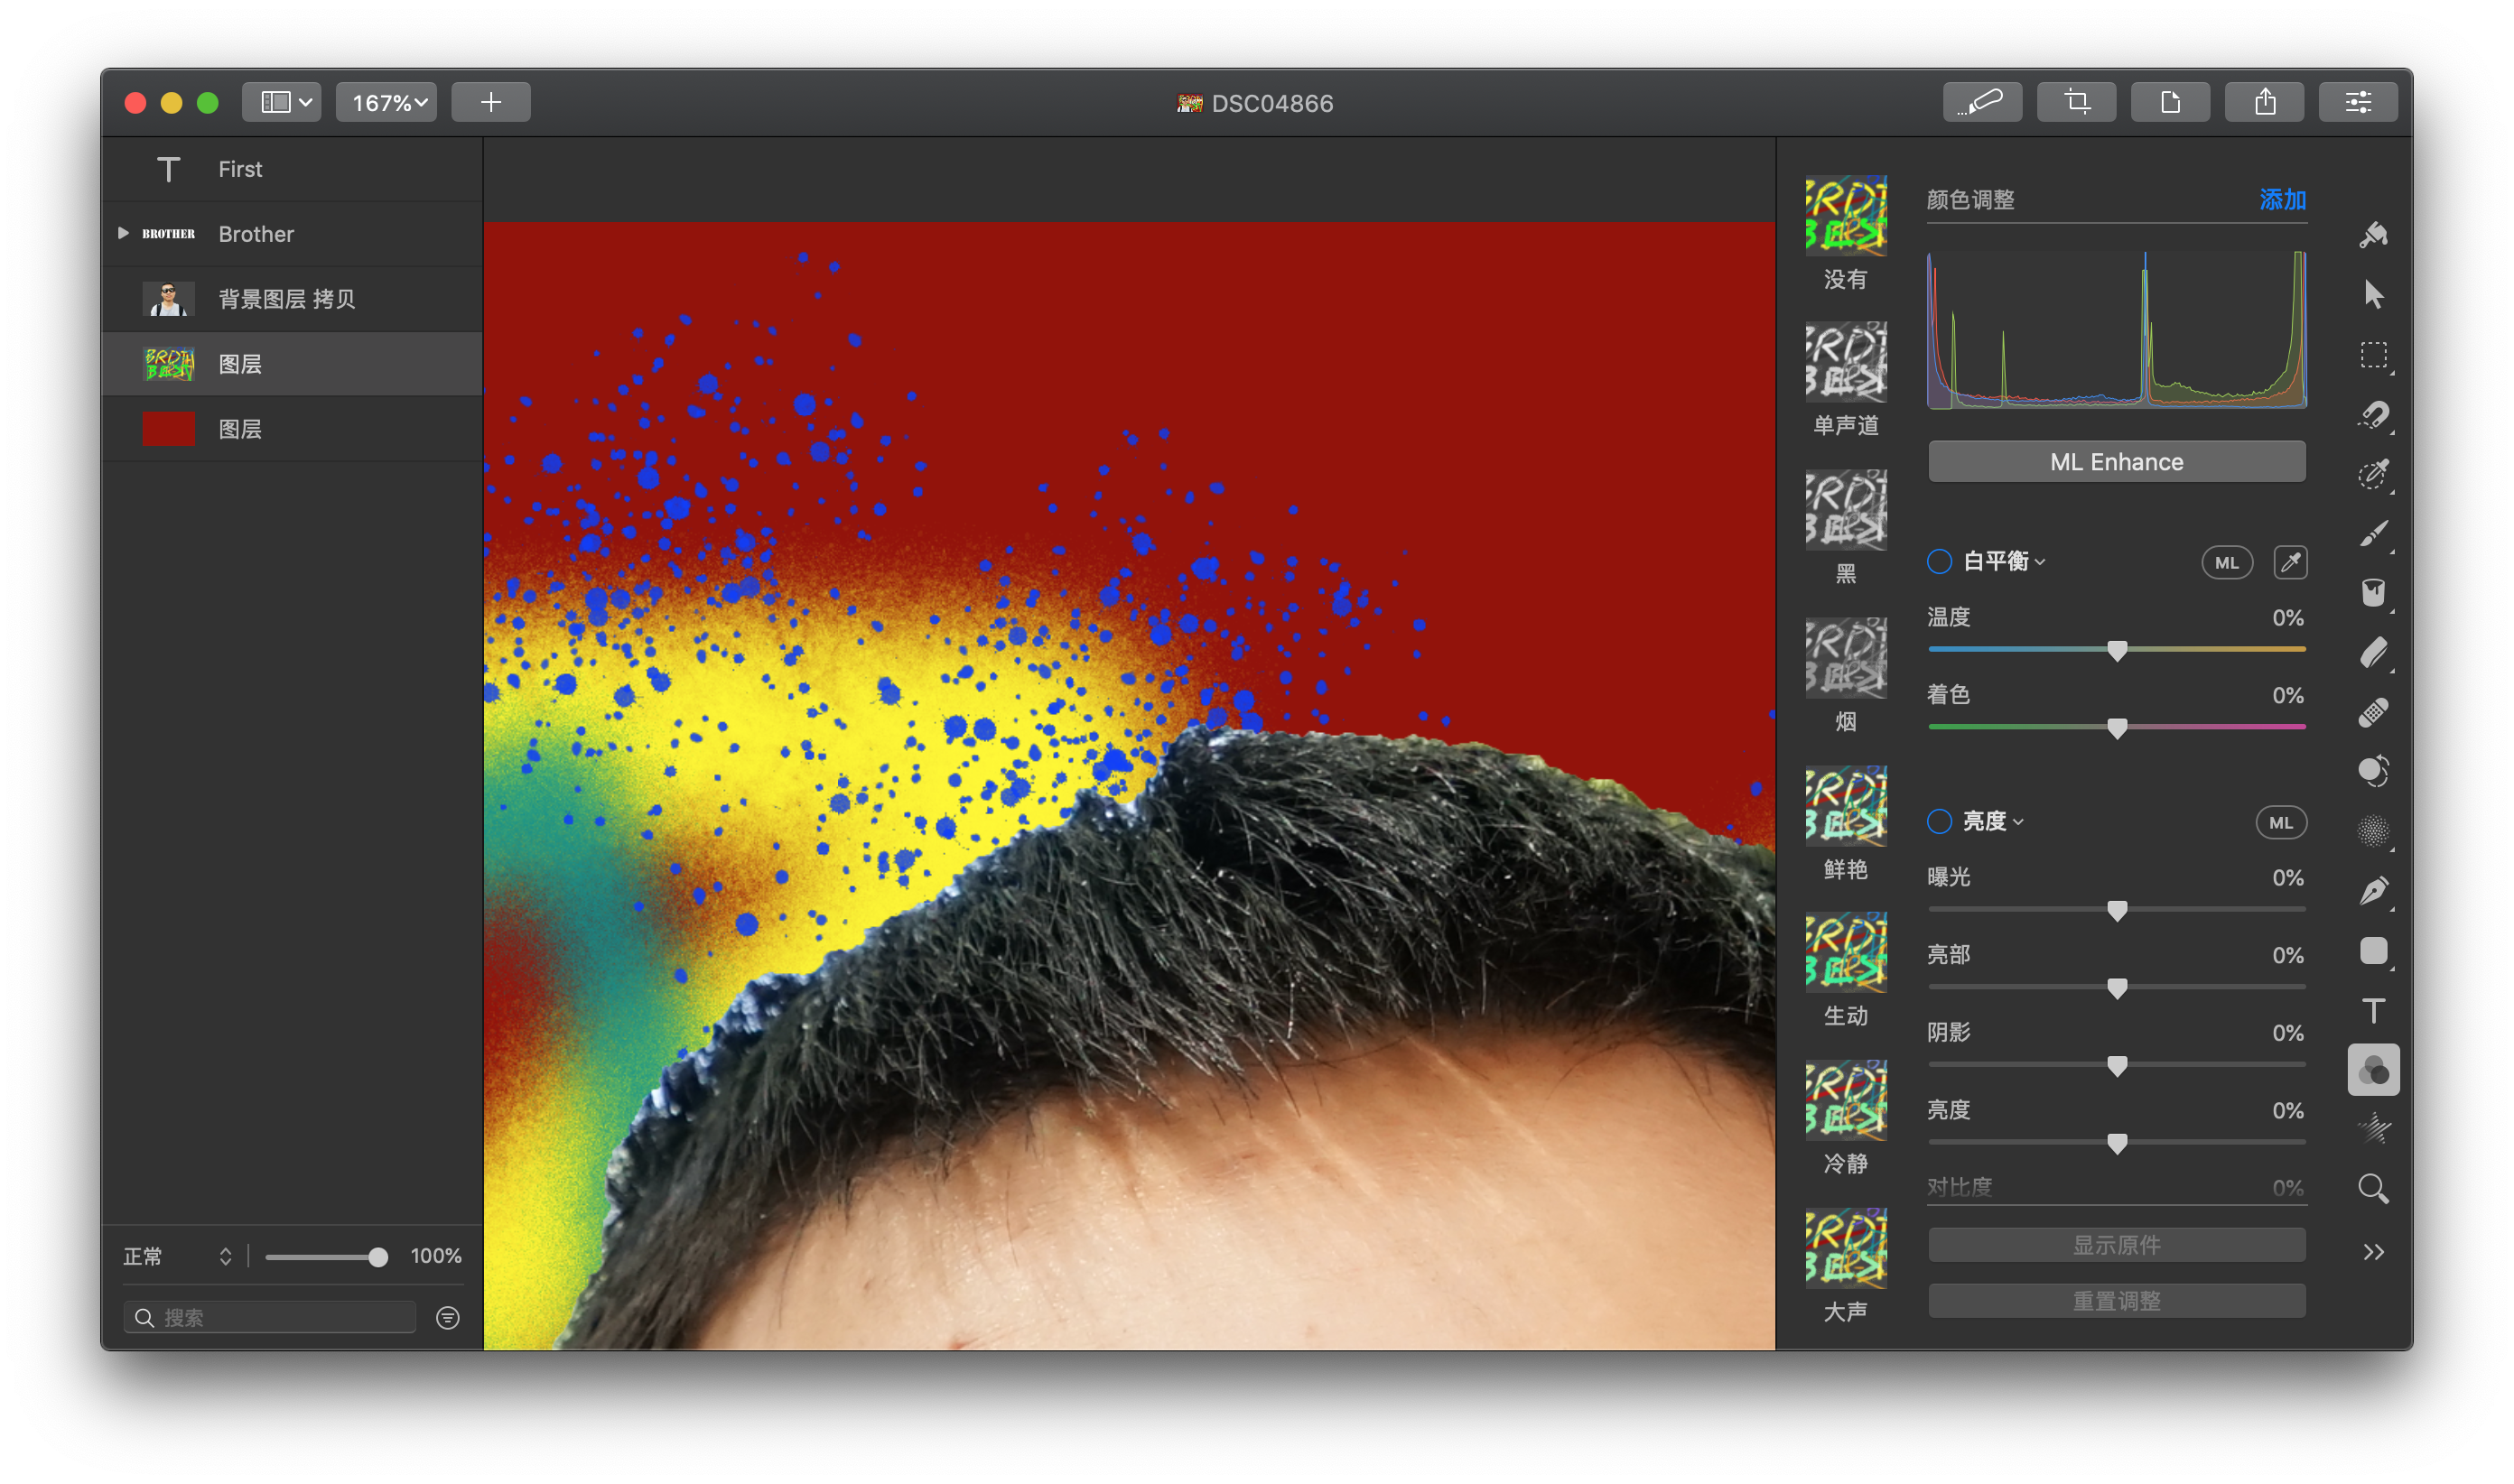This screenshot has width=2514, height=1484.
Task: Select the Zoom magnifier tool
Action: coord(2373,1189)
